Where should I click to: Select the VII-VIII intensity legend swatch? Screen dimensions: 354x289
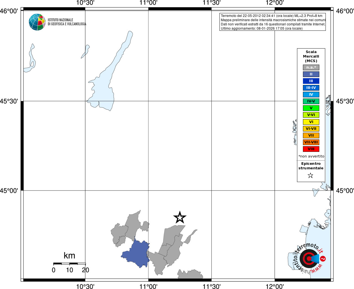click(x=311, y=142)
